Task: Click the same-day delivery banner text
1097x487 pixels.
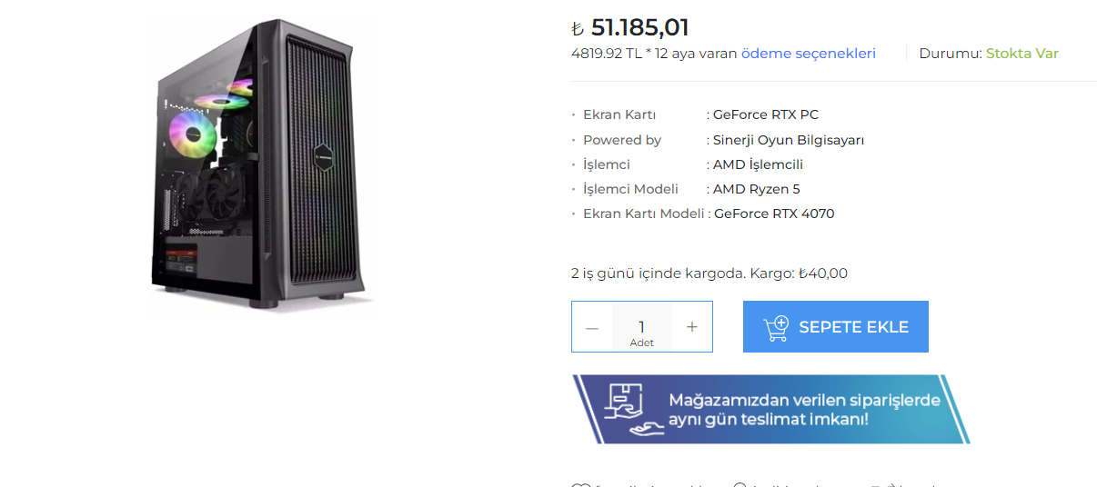Action: coord(804,410)
